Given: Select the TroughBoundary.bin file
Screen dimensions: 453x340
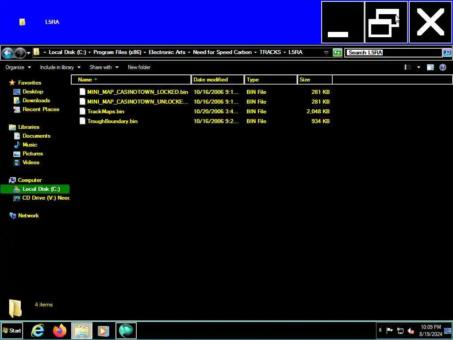Looking at the screenshot, I should [112, 121].
